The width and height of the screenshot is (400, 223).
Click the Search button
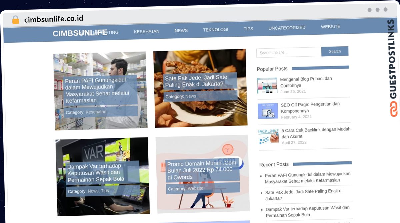335,51
